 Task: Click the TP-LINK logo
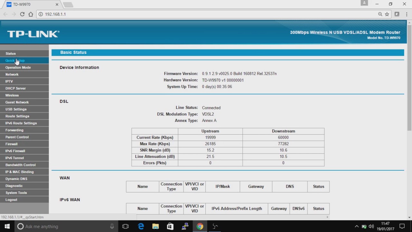[x=33, y=34]
